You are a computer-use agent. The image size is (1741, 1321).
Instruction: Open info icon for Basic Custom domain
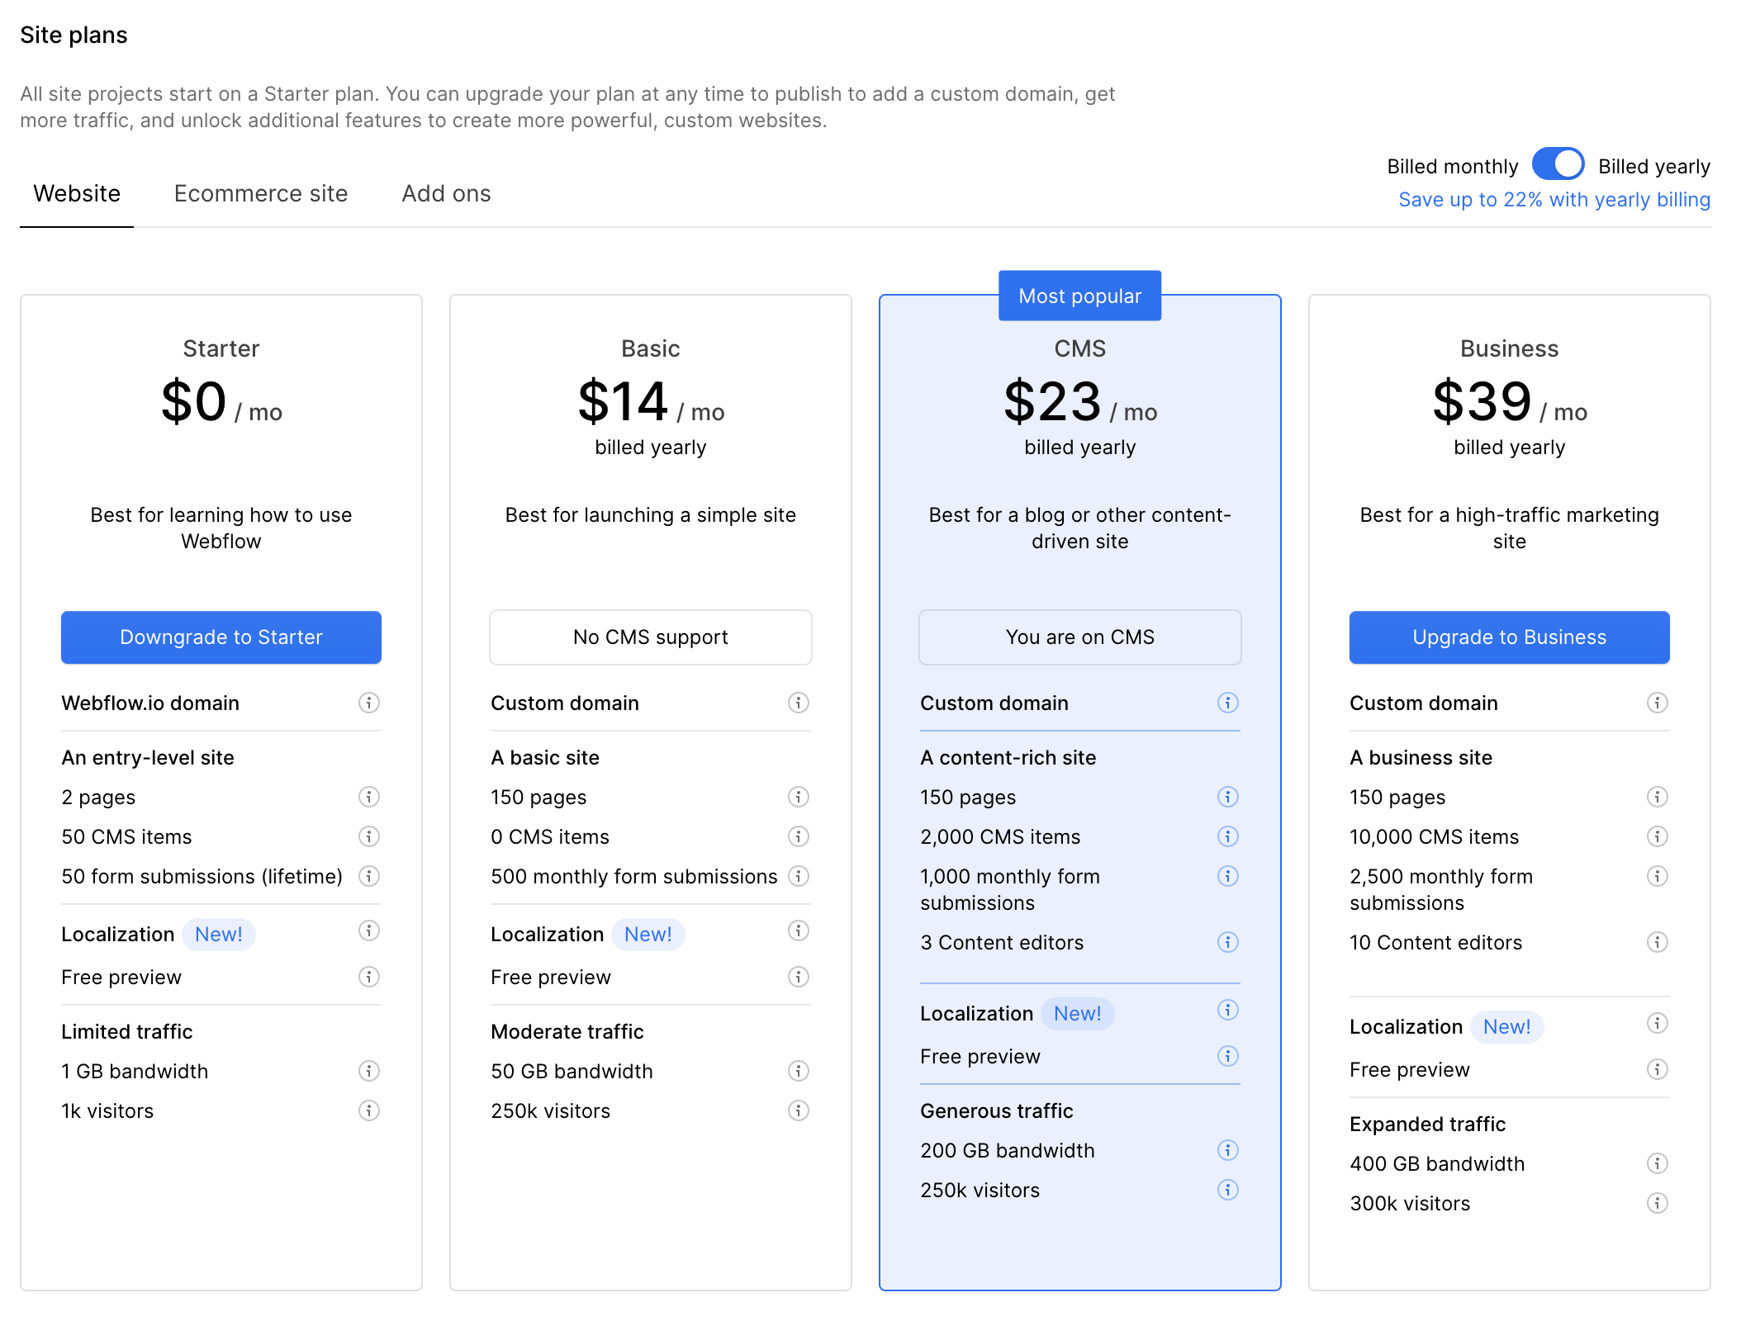[799, 703]
